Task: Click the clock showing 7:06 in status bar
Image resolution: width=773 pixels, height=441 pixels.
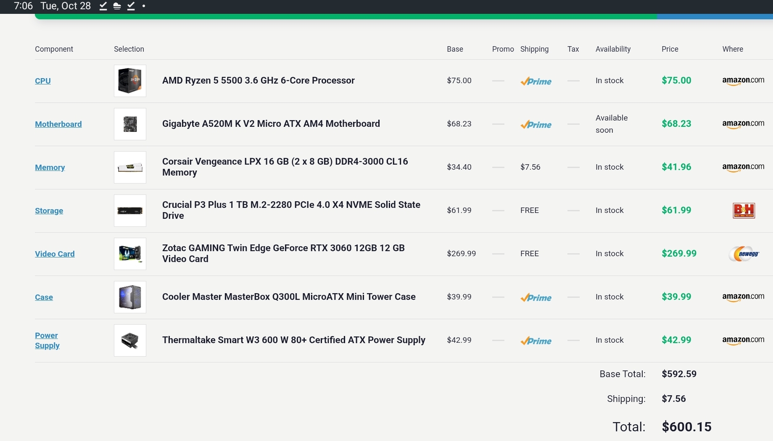Action: [23, 6]
